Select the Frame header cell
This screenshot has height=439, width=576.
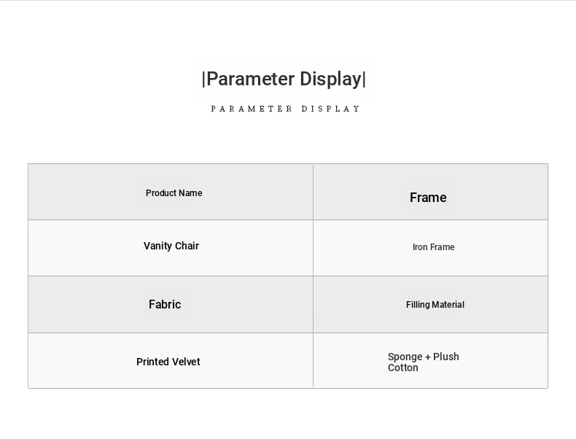pyautogui.click(x=428, y=198)
